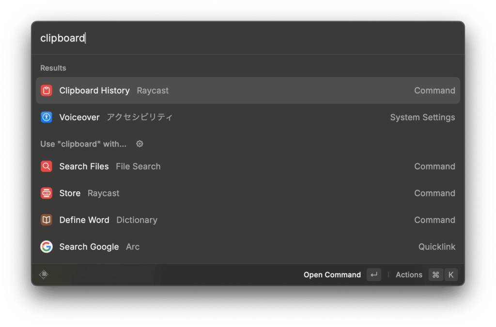The width and height of the screenshot is (496, 327).
Task: Click the Google logo icon
Action: [46, 247]
